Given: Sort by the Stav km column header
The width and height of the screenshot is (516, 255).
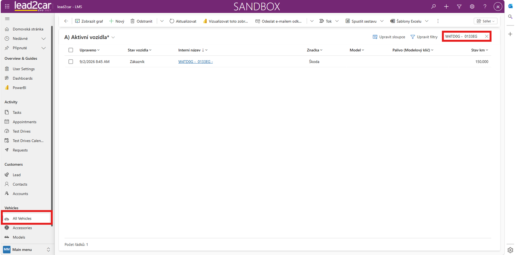Looking at the screenshot, I should tap(480, 50).
